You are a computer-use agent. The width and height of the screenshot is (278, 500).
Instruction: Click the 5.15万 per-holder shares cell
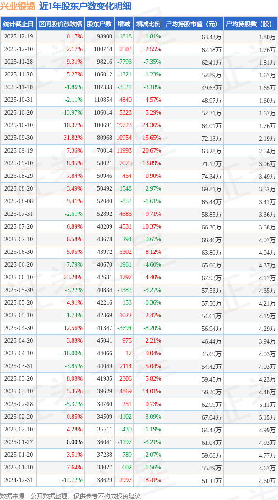click(x=267, y=417)
